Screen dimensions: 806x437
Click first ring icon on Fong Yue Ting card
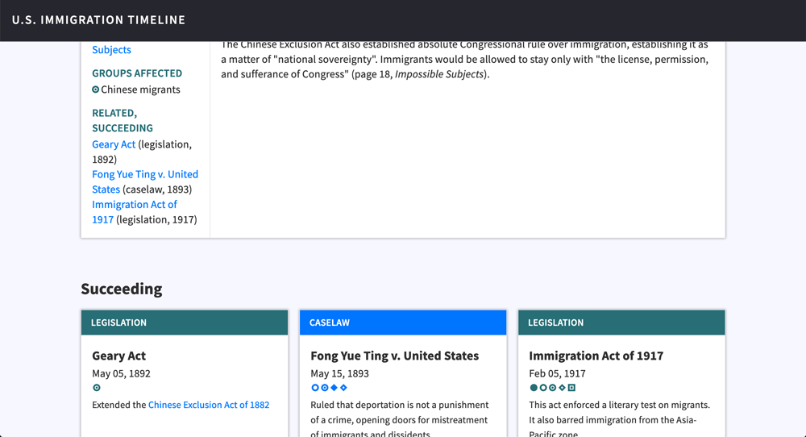click(315, 388)
